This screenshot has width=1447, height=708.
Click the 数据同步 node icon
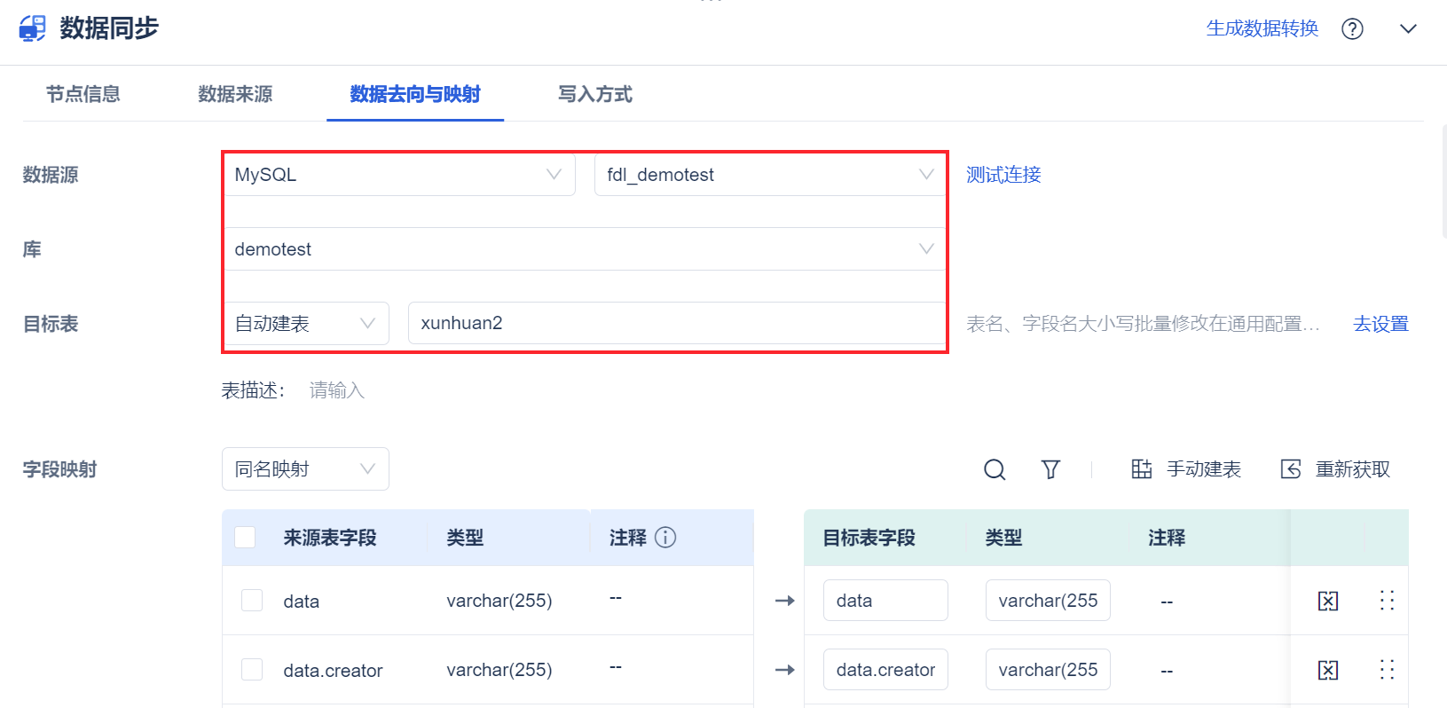click(x=32, y=28)
